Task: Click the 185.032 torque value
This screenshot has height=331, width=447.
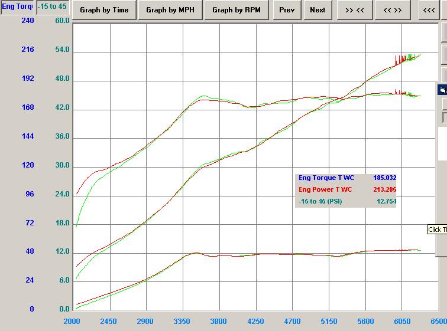Action: pos(384,178)
